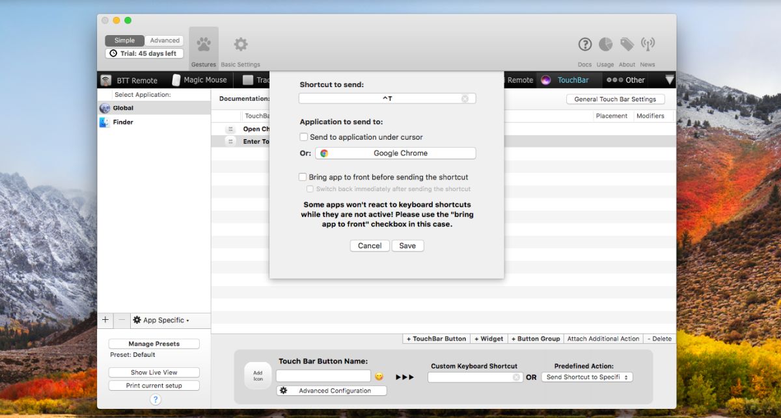Viewport: 781px width, 418px height.
Task: Switch to the Magic Mouse tab
Action: point(199,80)
